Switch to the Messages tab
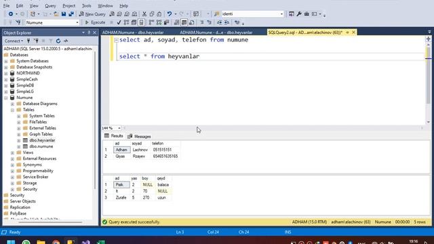 click(139, 136)
